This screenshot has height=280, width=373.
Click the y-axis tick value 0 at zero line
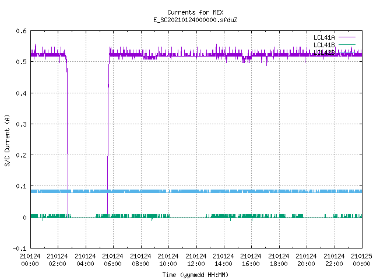24,218
